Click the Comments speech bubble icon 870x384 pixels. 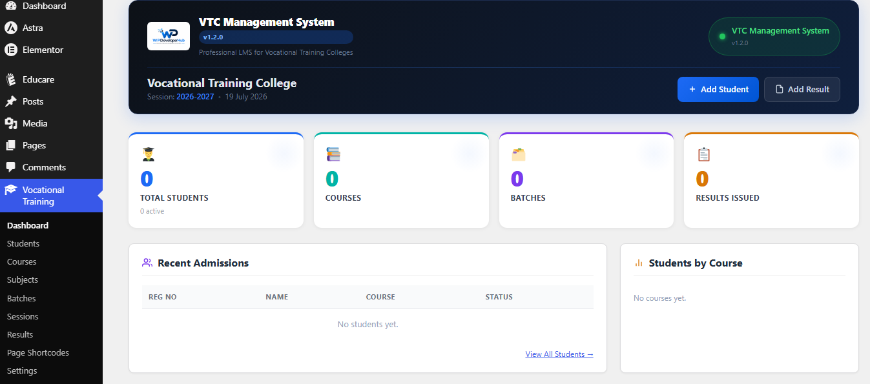(10, 167)
